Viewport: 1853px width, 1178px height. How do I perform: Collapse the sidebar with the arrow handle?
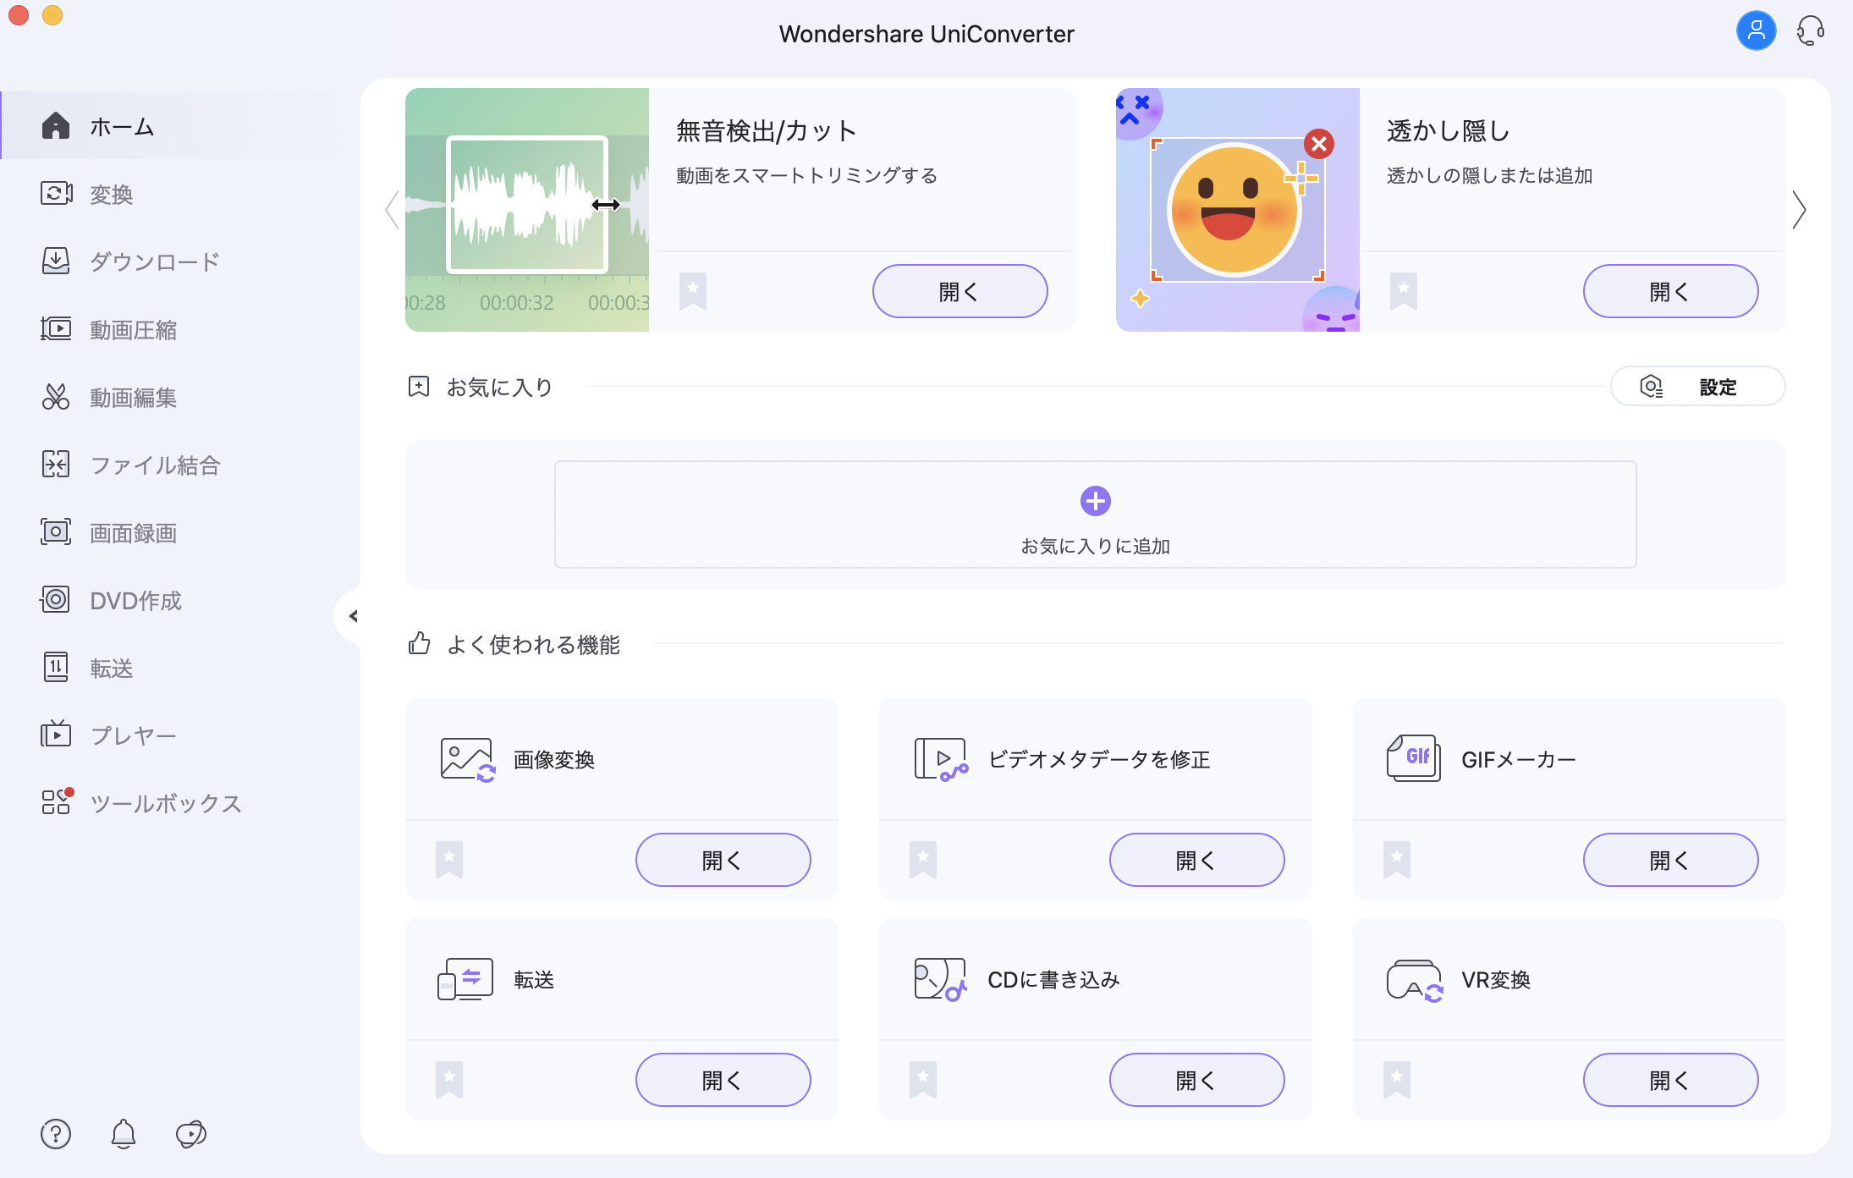(x=353, y=616)
